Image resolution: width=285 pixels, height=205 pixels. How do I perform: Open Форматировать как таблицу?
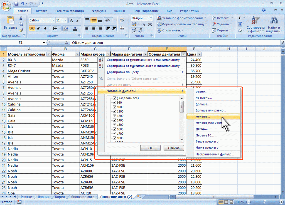[182, 24]
